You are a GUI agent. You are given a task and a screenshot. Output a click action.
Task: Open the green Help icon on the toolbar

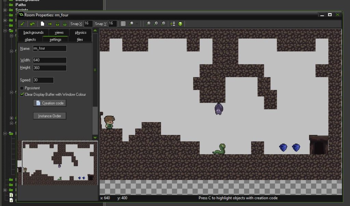180,24
